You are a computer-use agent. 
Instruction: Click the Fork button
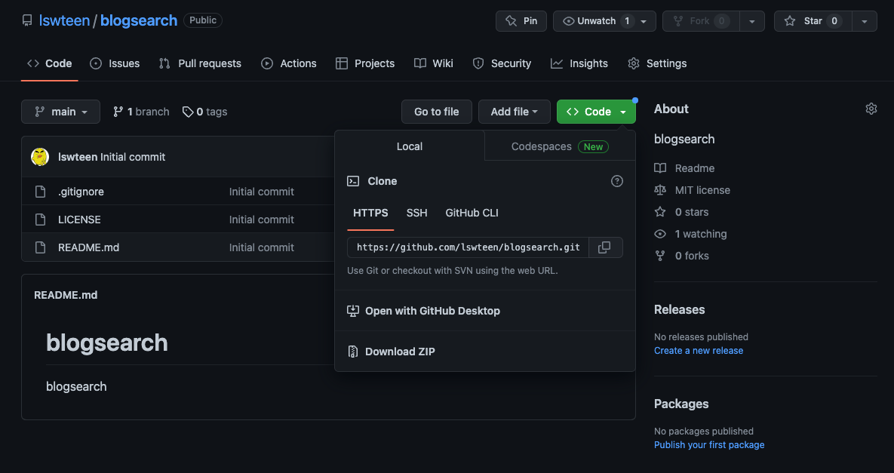(x=702, y=21)
